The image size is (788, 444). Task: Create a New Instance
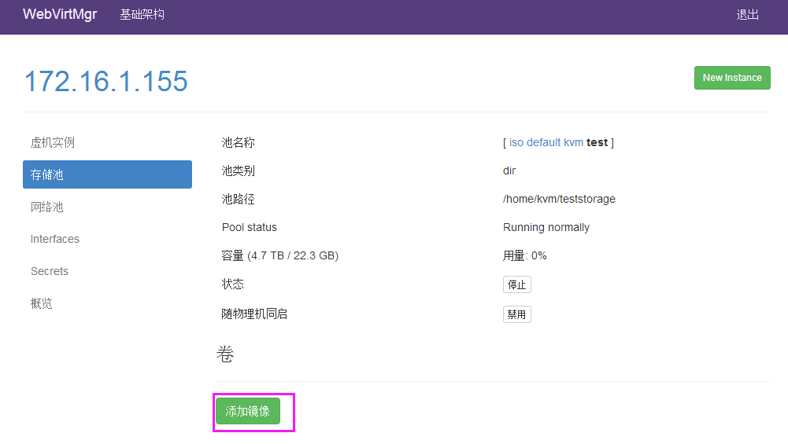click(x=732, y=78)
